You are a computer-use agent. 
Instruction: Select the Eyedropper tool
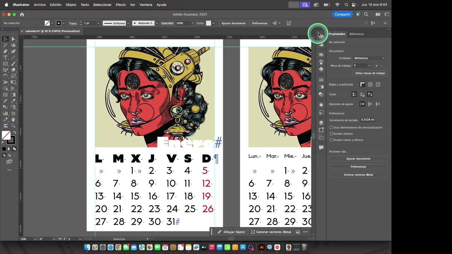13,101
